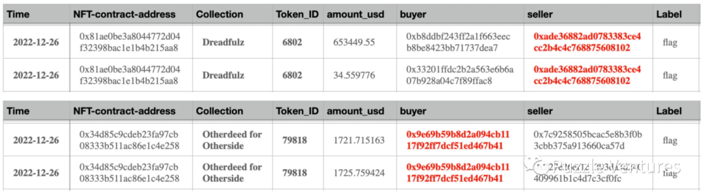Click the flag label in the 653449.55 row

click(x=670, y=42)
